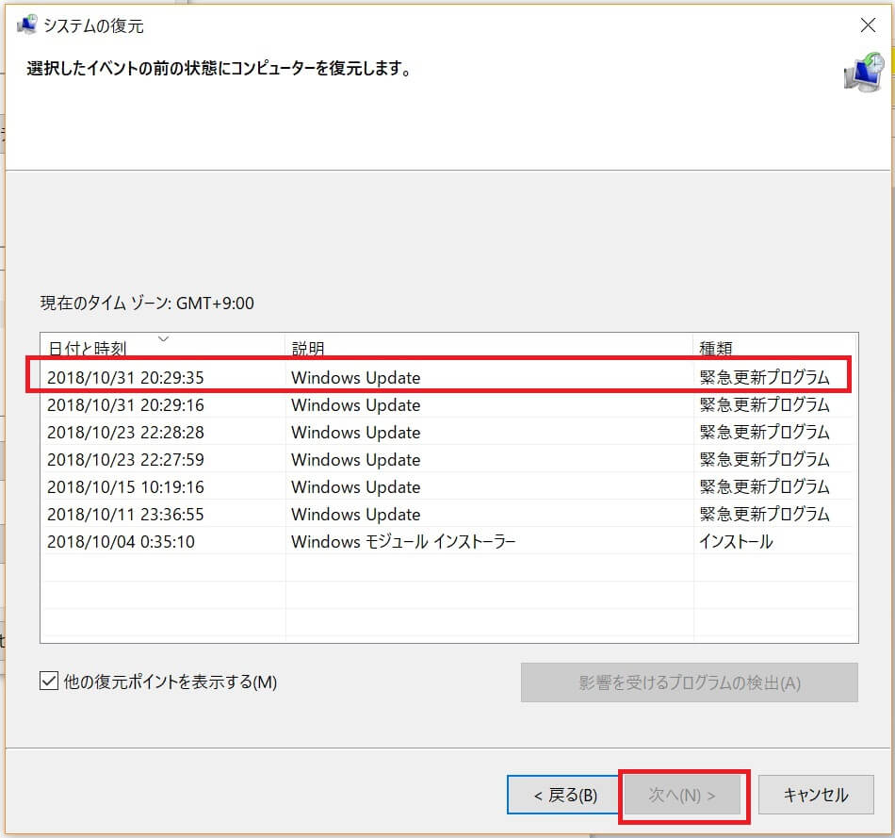This screenshot has height=838, width=895.
Task: Sort by the 説明 column header
Action: click(489, 347)
